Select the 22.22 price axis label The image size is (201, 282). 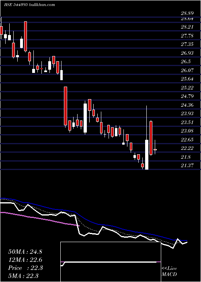(x=187, y=148)
